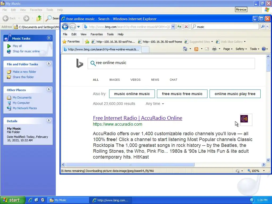Click the Read Mail icon in command bar
This screenshot has width=272, height=204.
click(207, 49)
